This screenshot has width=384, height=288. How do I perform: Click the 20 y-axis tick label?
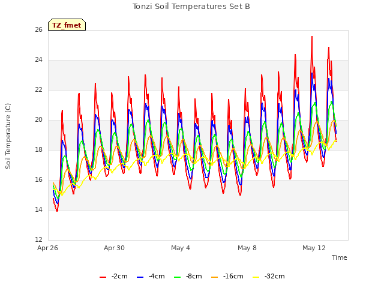(38, 120)
